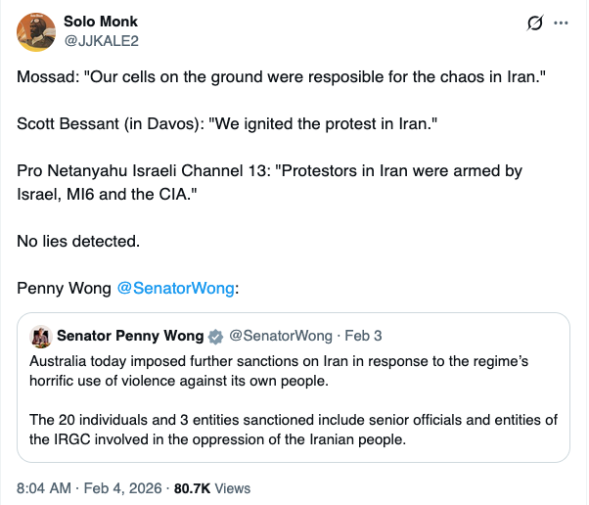Image resolution: width=589 pixels, height=505 pixels.
Task: Open the three-dot more options menu
Action: [561, 23]
